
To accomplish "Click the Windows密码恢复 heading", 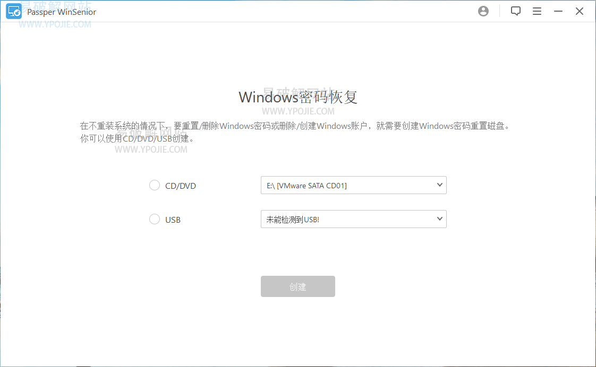I will tap(298, 97).
